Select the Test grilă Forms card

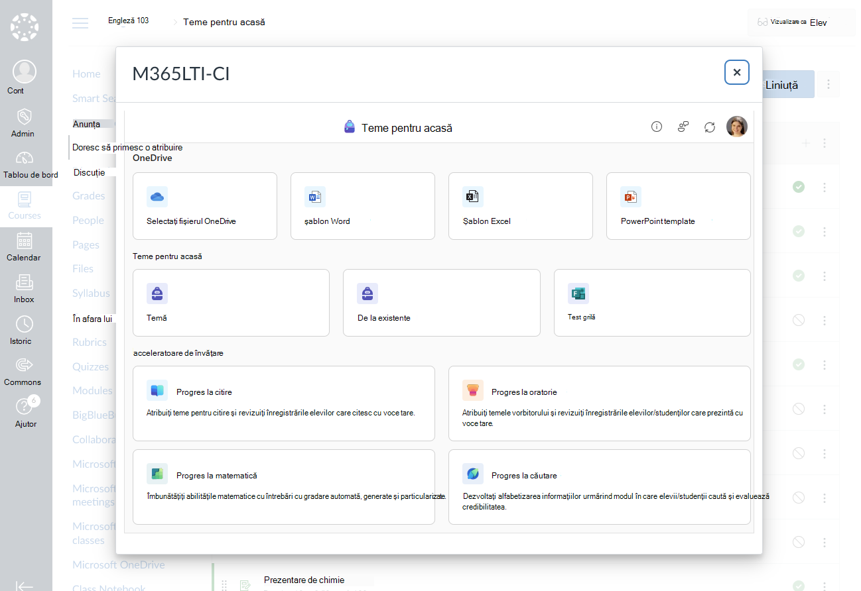point(652,303)
